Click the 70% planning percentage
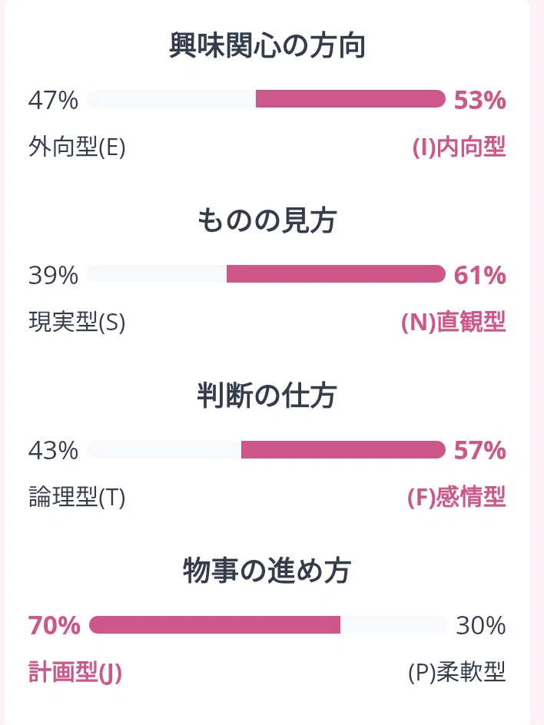This screenshot has width=544, height=725. click(54, 626)
